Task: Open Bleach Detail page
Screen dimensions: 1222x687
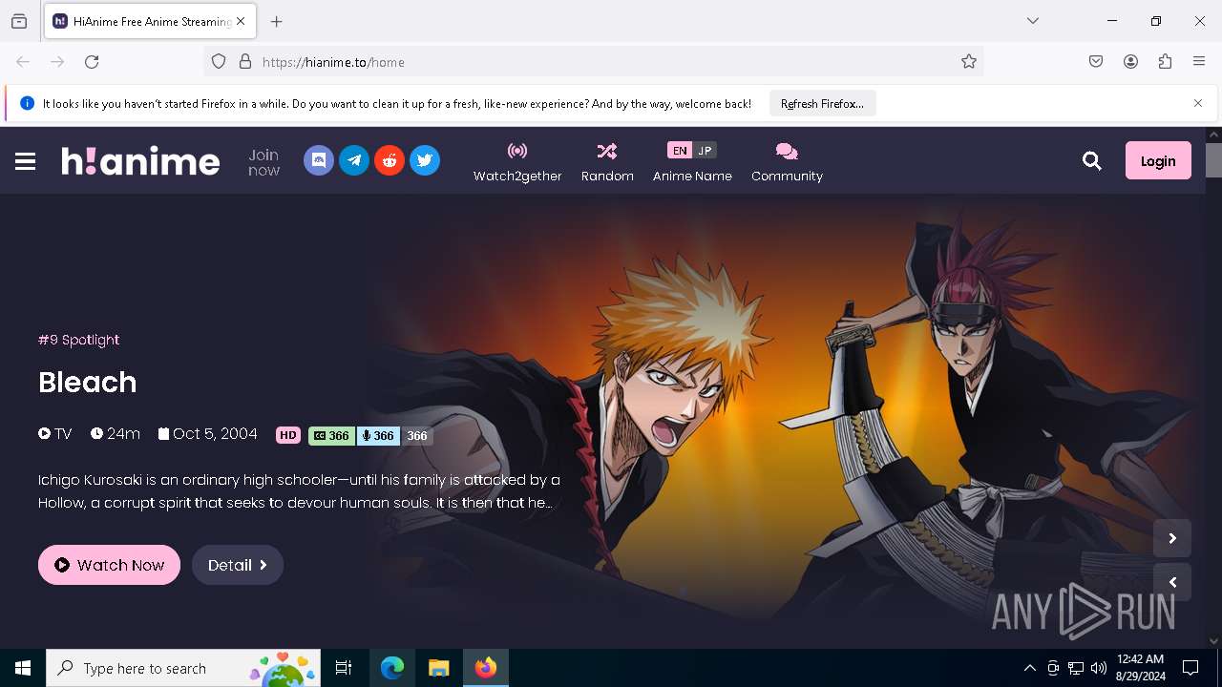Action: 238,565
